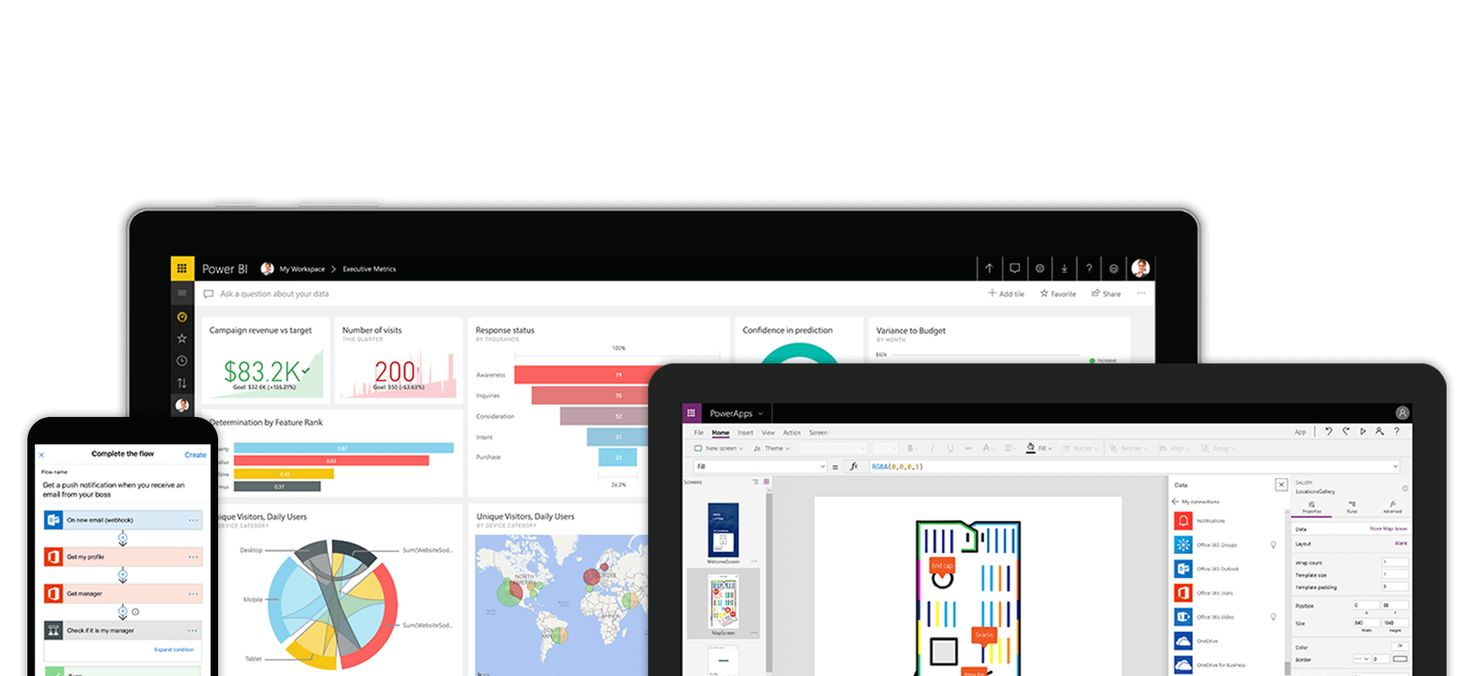
Task: Select the Office 365 Groups connection
Action: pyautogui.click(x=1206, y=545)
